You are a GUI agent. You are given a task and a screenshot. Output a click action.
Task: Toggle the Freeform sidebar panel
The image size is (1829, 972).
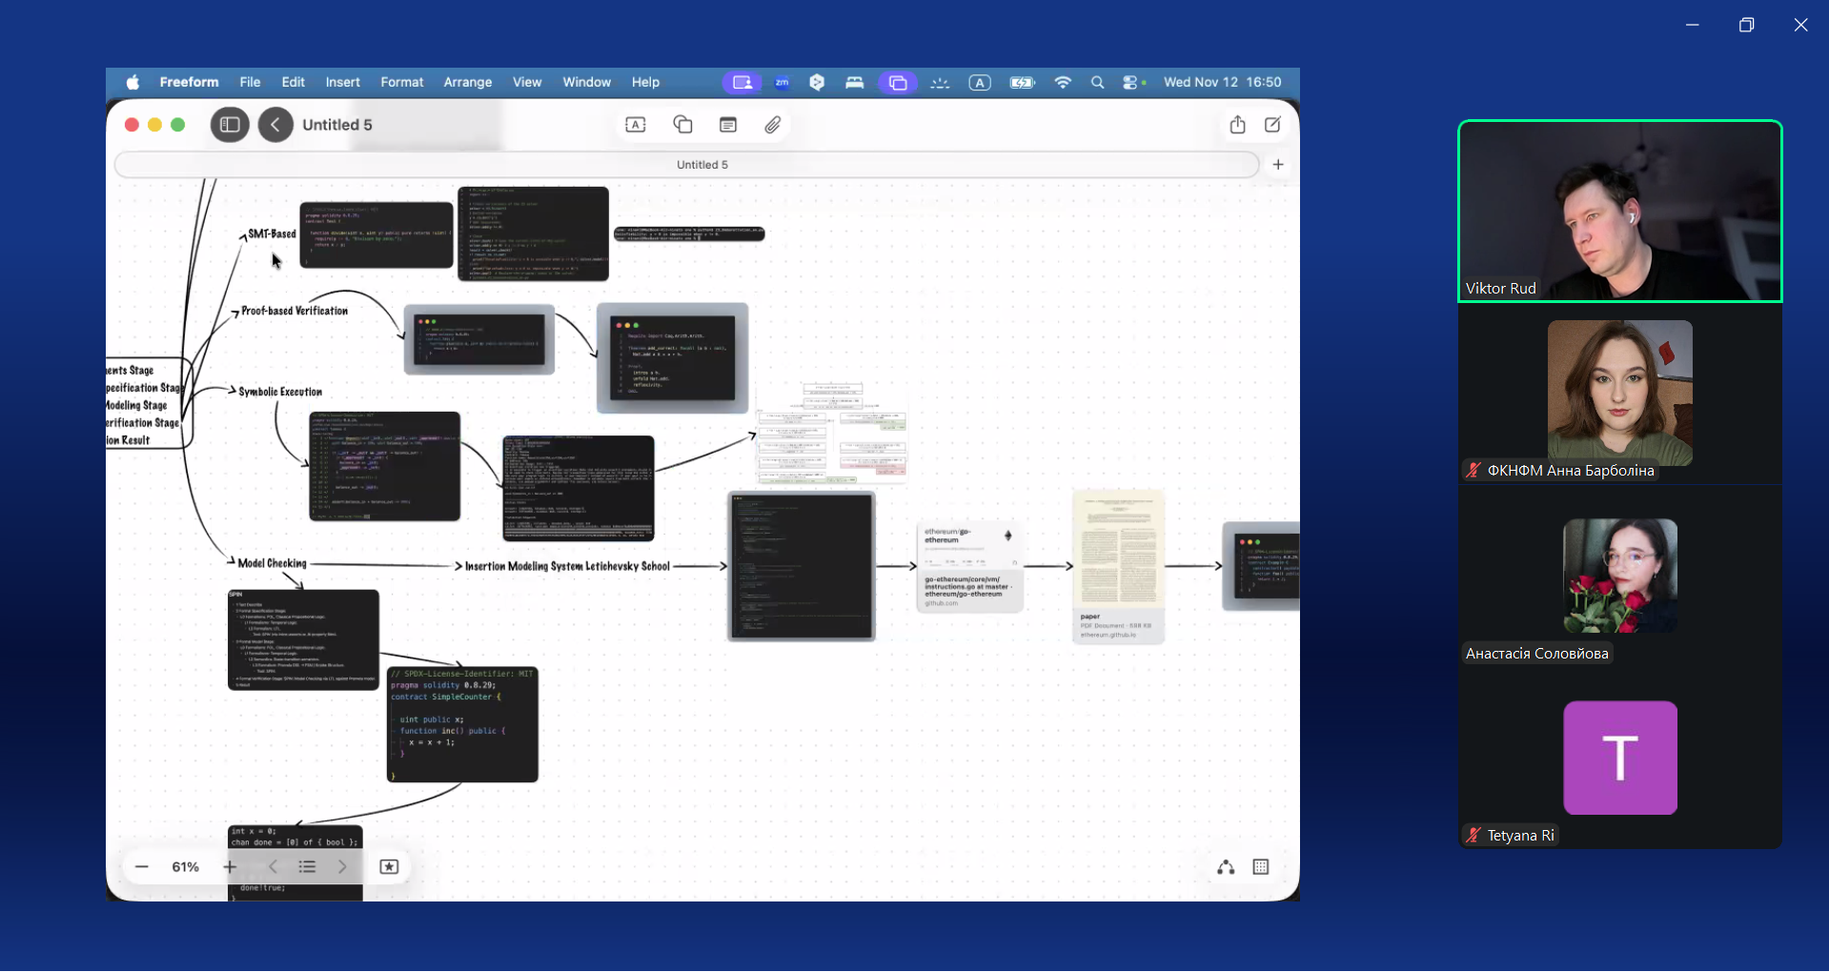pyautogui.click(x=230, y=125)
